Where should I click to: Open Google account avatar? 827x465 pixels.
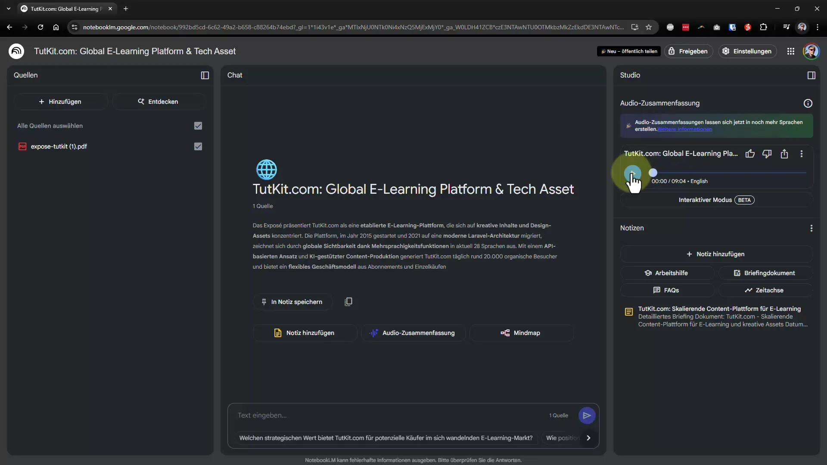point(811,51)
